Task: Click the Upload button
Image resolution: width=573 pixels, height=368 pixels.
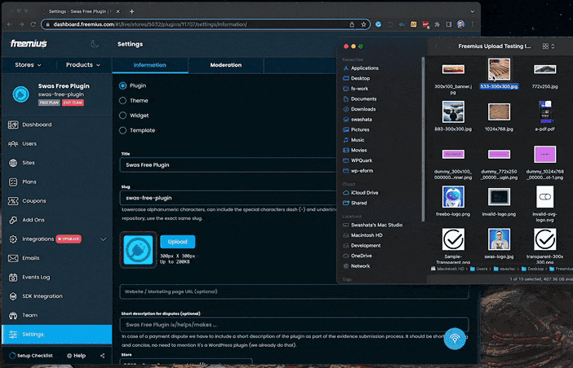Action: [x=178, y=242]
